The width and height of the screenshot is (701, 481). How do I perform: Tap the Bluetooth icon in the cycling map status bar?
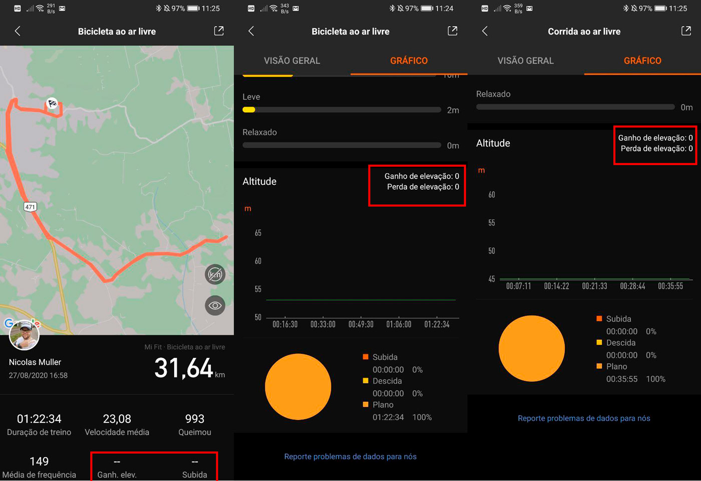159,9
